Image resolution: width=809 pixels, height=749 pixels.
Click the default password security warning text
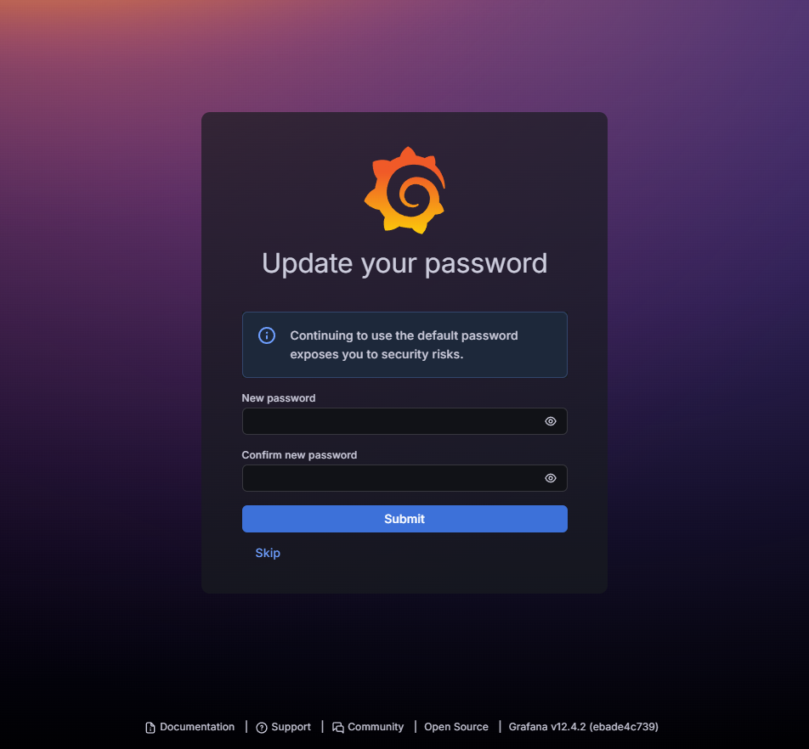404,345
